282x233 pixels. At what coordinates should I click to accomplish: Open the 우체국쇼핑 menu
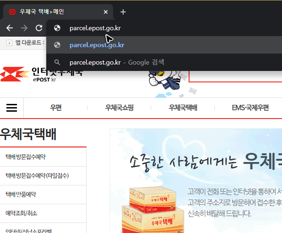119,108
